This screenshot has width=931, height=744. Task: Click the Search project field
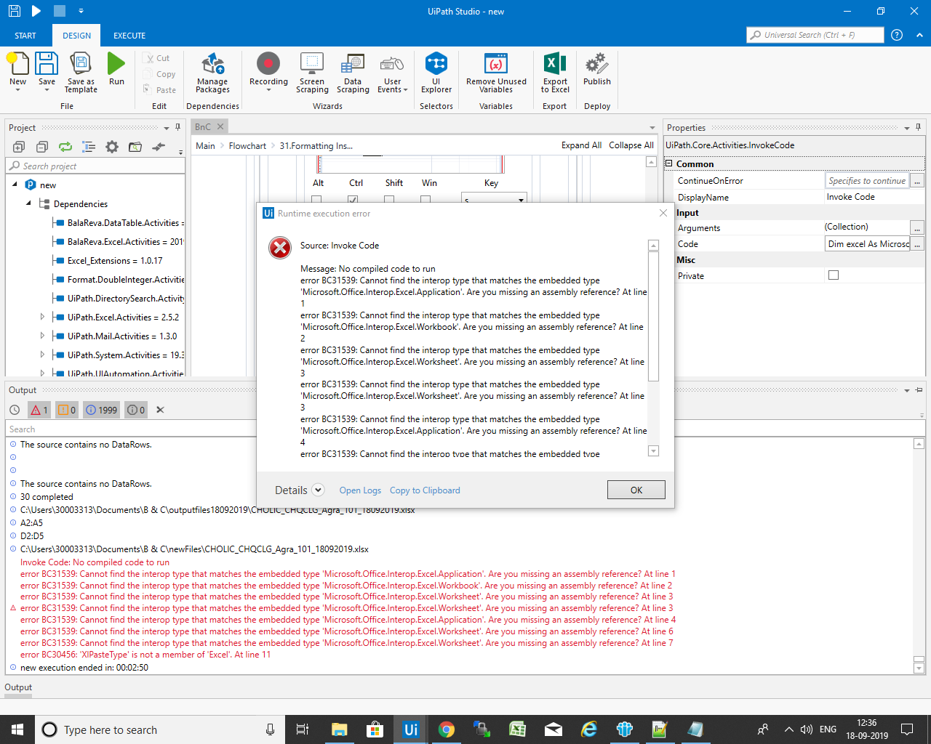[x=95, y=166]
